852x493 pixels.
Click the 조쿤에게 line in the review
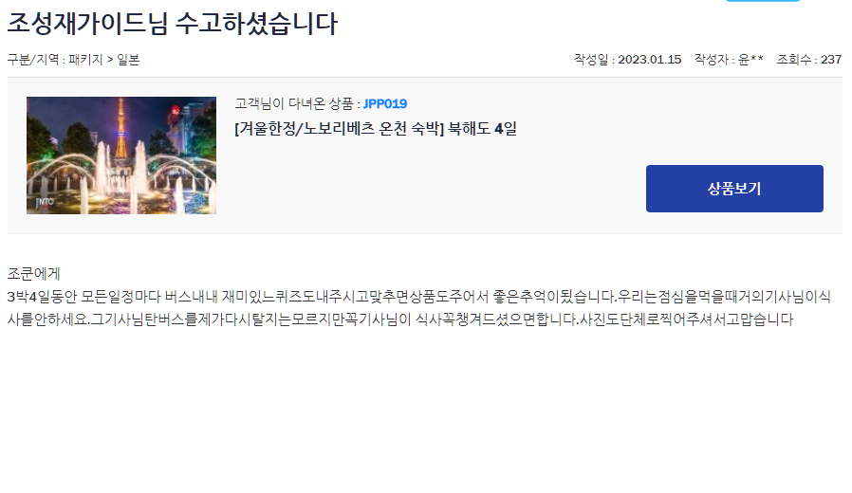[33, 274]
